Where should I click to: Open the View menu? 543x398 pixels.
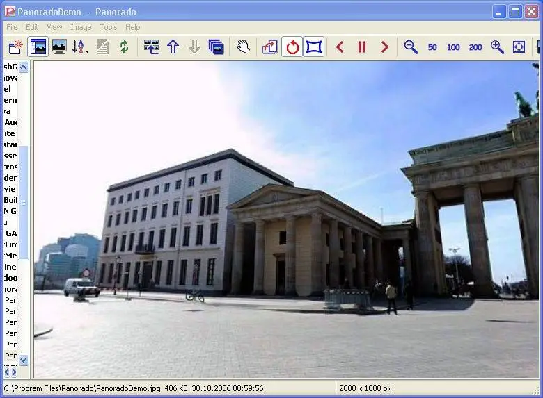tap(54, 27)
